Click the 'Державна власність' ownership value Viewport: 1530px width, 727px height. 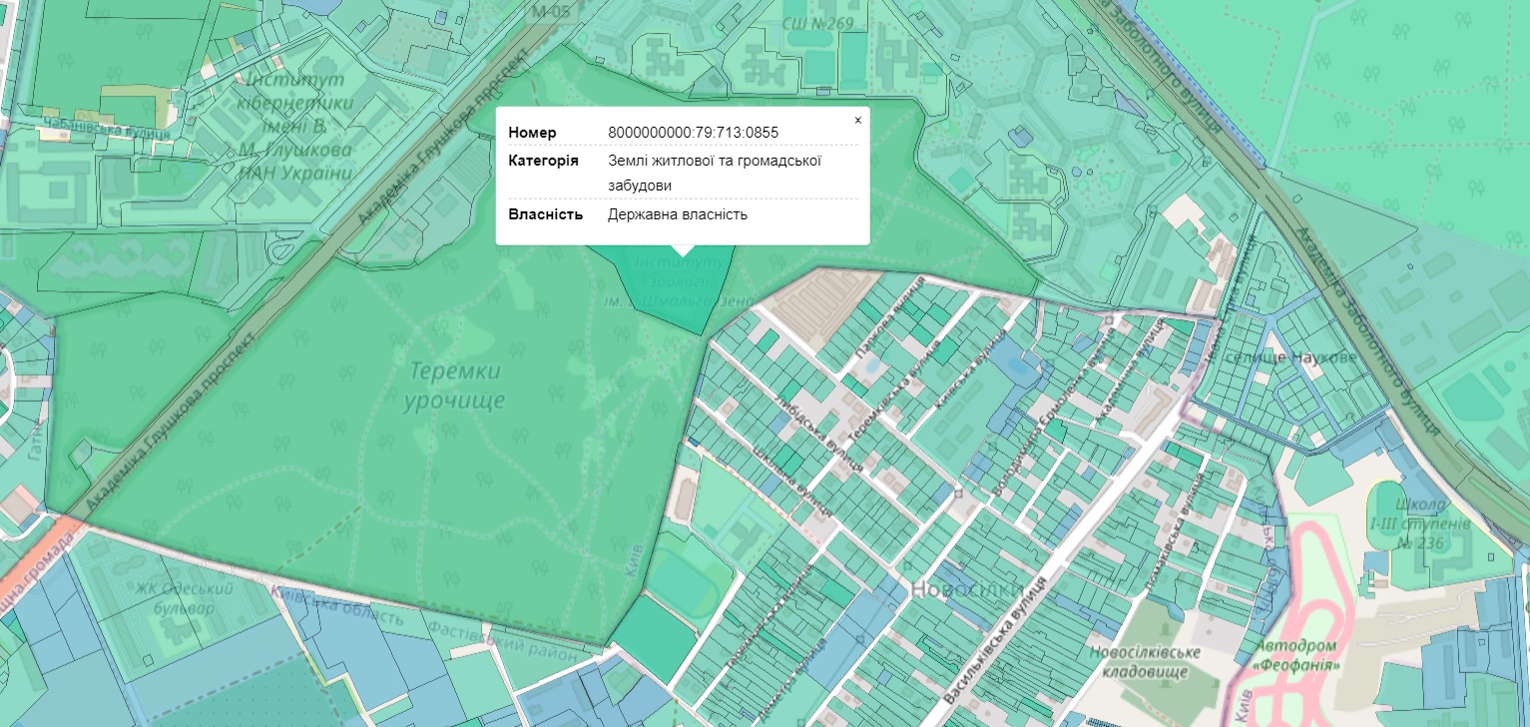tap(677, 214)
